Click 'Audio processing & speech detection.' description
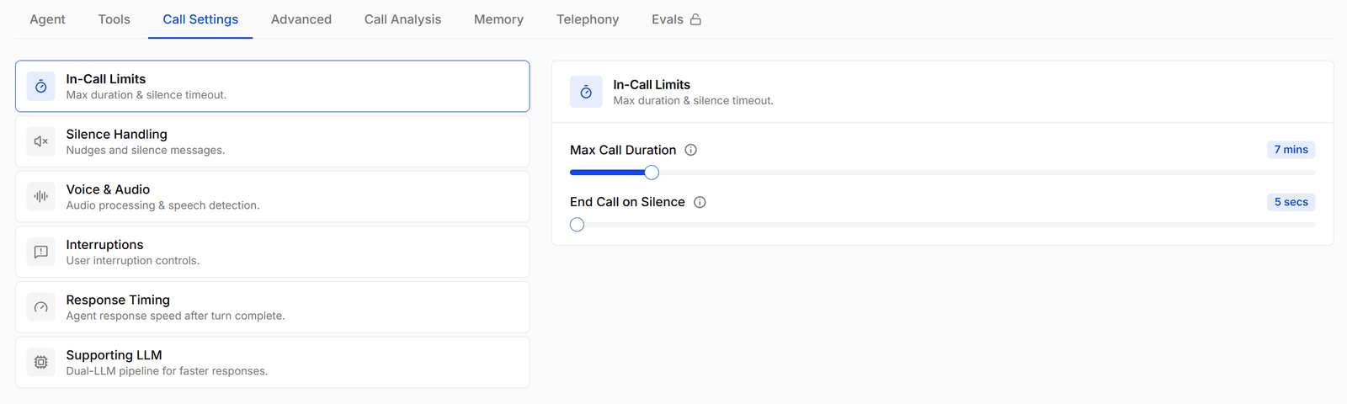 (x=163, y=205)
